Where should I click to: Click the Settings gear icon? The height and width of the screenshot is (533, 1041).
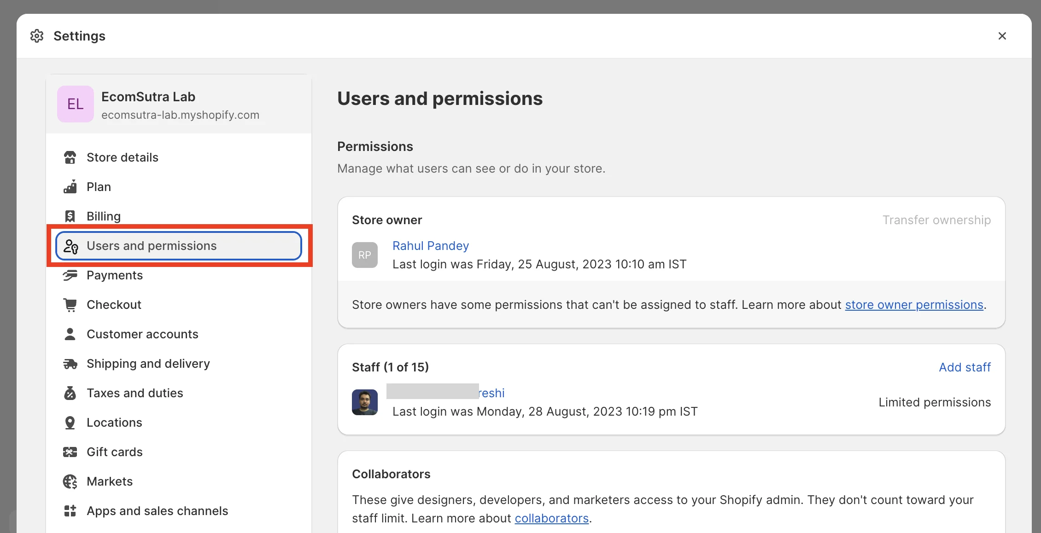click(37, 36)
